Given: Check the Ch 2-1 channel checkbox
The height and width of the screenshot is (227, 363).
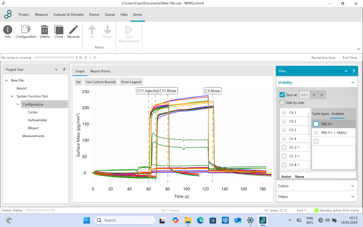Looking at the screenshot, I should point(284,147).
